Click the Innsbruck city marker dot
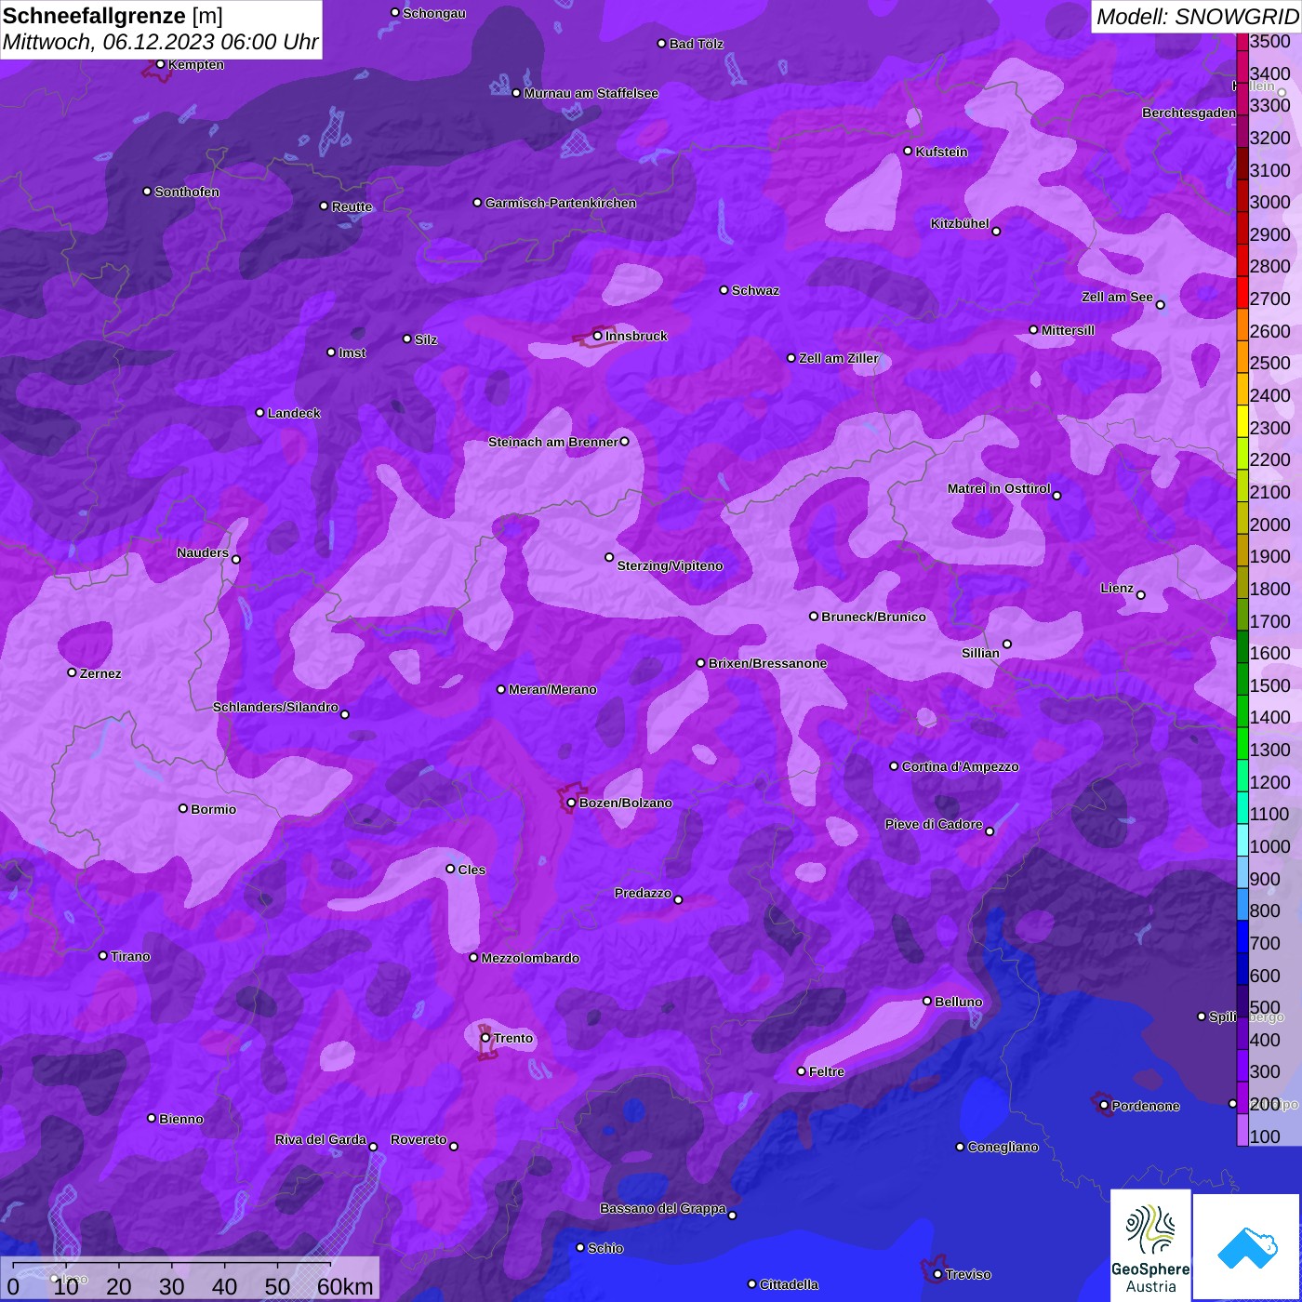Image resolution: width=1302 pixels, height=1302 pixels. point(598,336)
